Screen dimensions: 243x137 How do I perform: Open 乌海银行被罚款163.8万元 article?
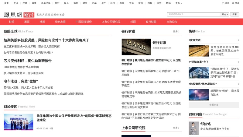pyautogui.click(x=151, y=94)
